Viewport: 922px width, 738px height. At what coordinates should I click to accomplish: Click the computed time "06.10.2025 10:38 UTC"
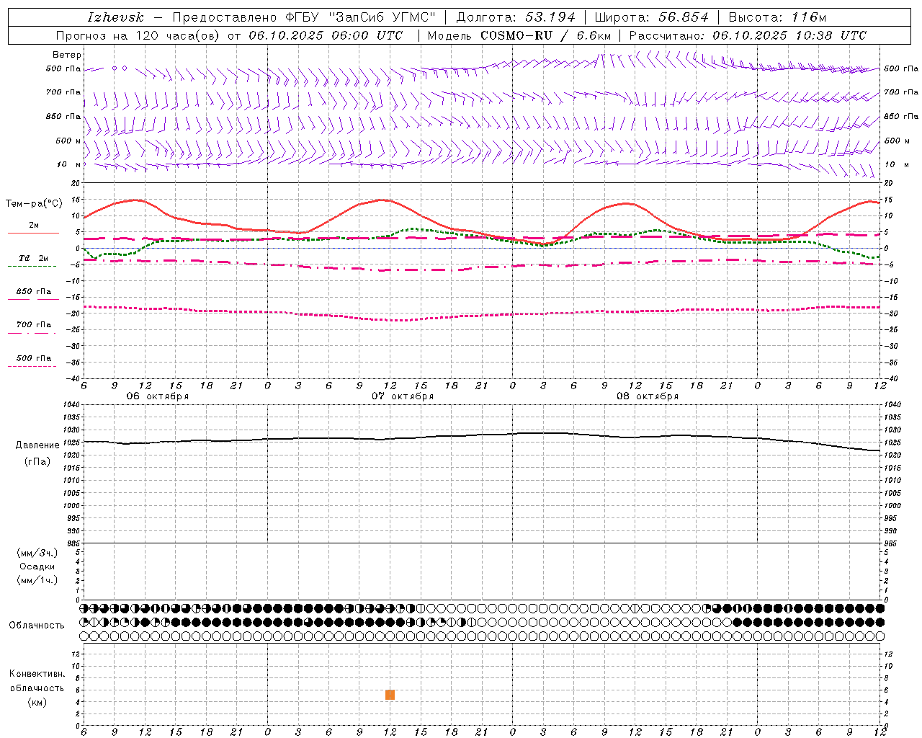[x=789, y=35]
